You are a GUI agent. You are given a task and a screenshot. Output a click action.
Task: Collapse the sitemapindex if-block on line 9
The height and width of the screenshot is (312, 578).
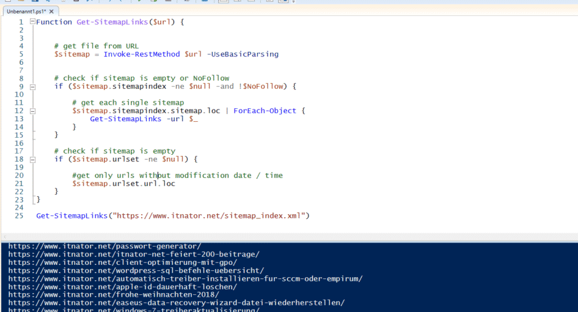[32, 86]
